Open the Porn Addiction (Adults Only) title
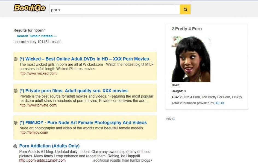Image resolution: width=258 pixels, height=163 pixels. [x=49, y=146]
